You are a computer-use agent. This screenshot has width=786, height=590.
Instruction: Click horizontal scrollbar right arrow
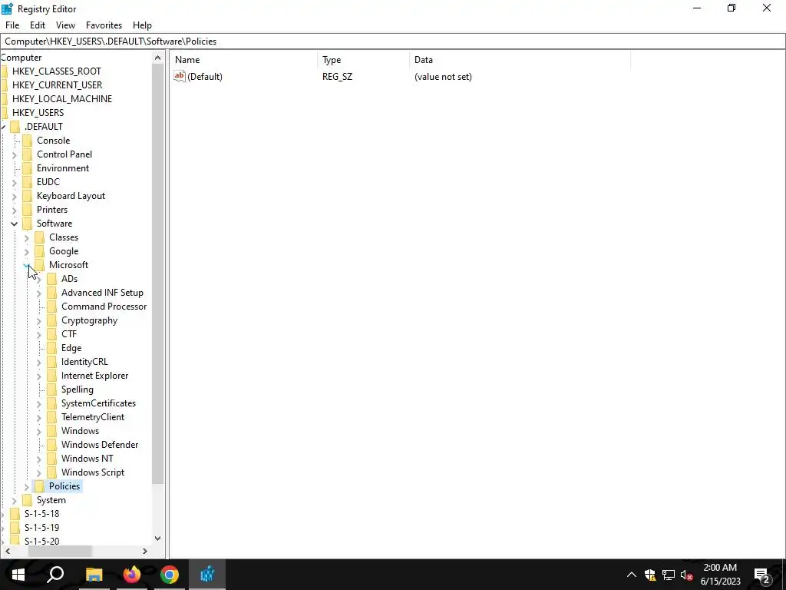coord(145,552)
